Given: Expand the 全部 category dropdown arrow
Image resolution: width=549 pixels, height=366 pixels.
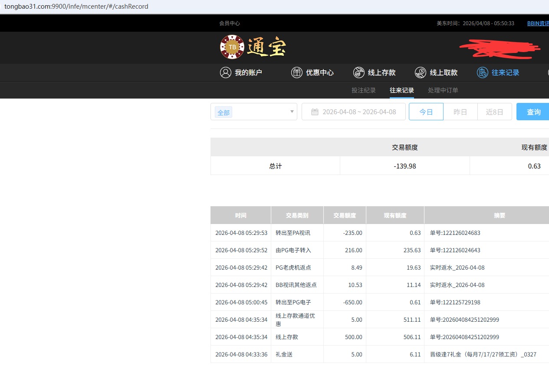Looking at the screenshot, I should (x=292, y=112).
